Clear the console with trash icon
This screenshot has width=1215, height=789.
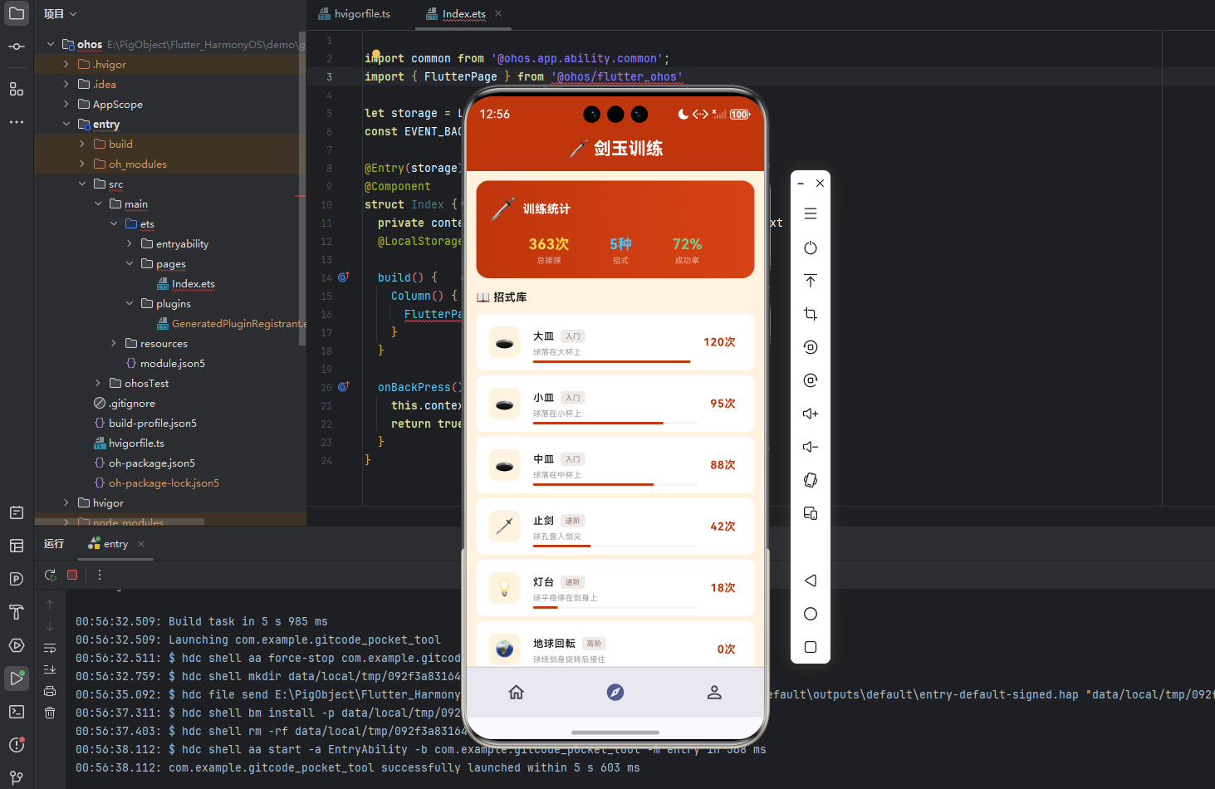point(50,713)
